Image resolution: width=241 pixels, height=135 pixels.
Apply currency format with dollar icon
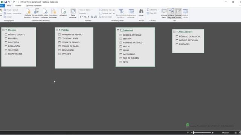81,17
